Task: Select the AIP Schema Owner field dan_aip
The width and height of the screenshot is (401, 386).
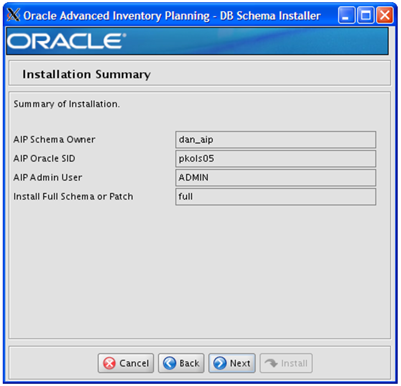Action: coord(275,139)
